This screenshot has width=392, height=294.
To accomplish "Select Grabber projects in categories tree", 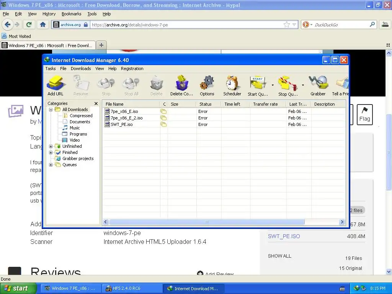I will [78, 158].
